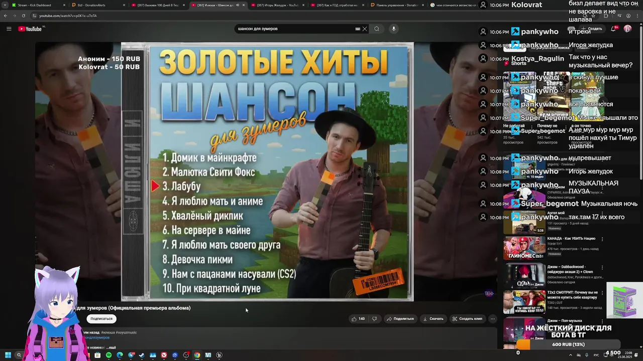
Task: Click the Подписаться subscribe button
Action: [x=101, y=319]
